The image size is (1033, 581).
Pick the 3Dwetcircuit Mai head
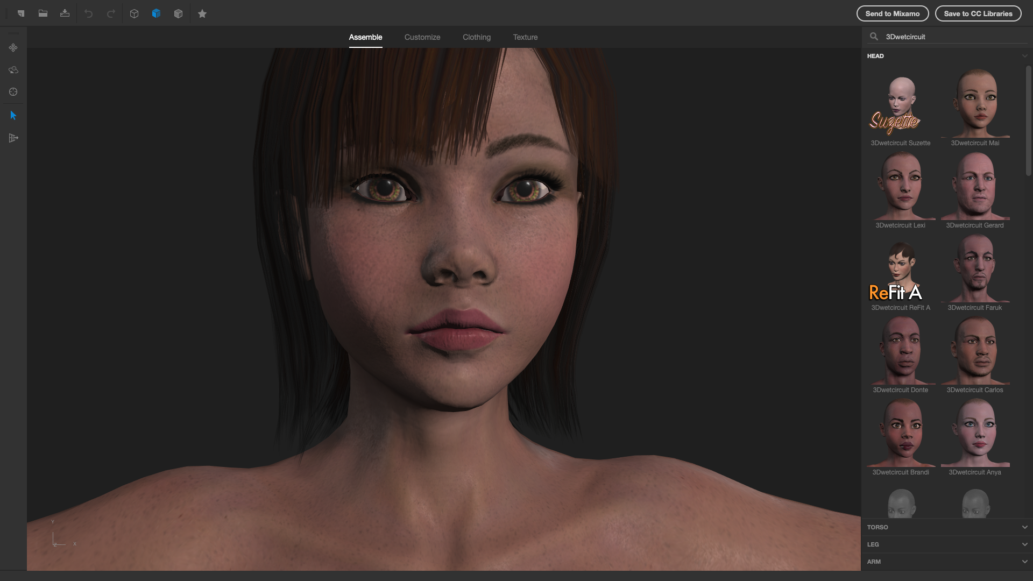tap(975, 108)
